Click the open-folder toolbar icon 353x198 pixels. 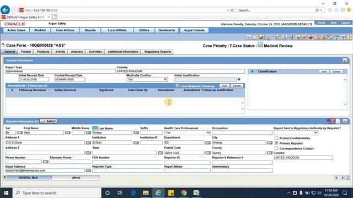pyautogui.click(x=261, y=37)
